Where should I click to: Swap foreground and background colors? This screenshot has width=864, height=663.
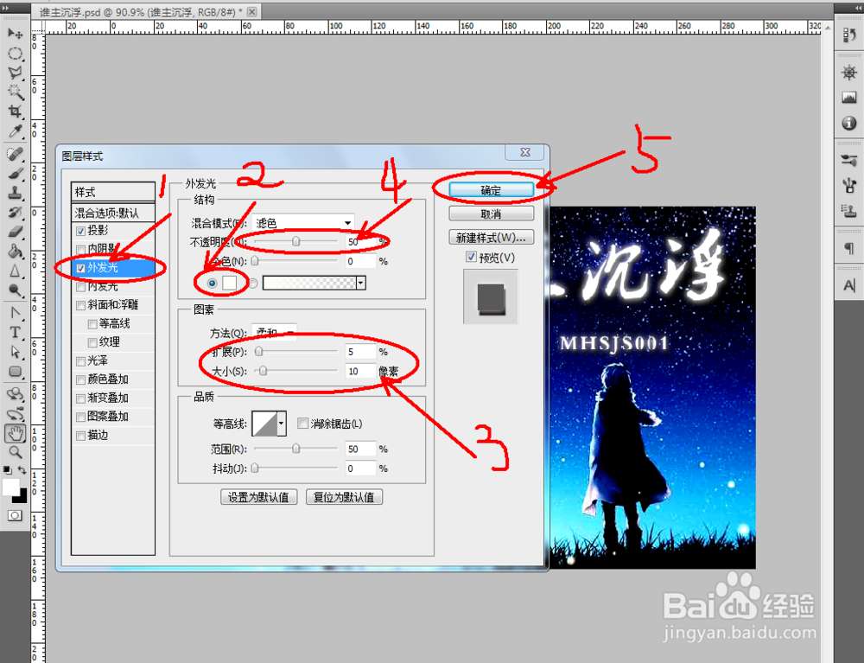coord(22,470)
